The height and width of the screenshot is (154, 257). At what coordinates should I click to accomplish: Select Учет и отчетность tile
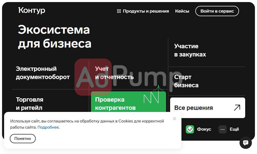click(x=114, y=73)
